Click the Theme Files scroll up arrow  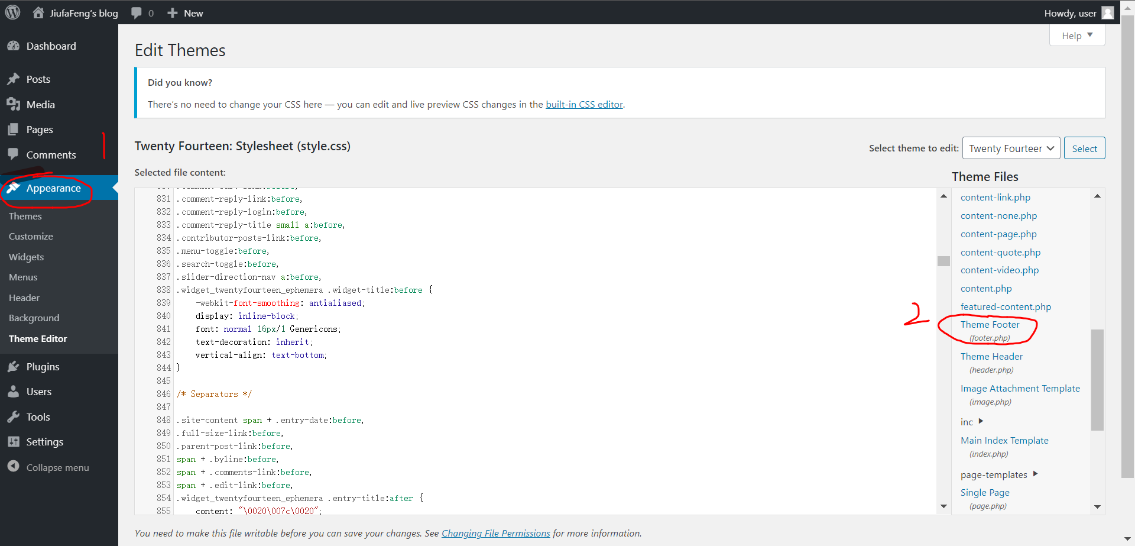point(1097,196)
